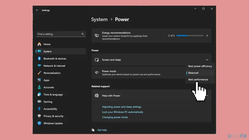This screenshot has height=140, width=249.
Task: Click the Privacy shield icon
Action: coord(39,116)
